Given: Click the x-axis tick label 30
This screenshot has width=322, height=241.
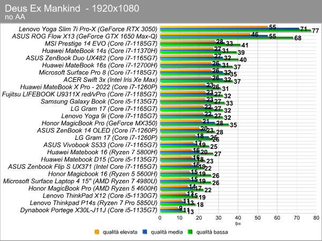Looking at the screenshot, I should click(218, 218).
